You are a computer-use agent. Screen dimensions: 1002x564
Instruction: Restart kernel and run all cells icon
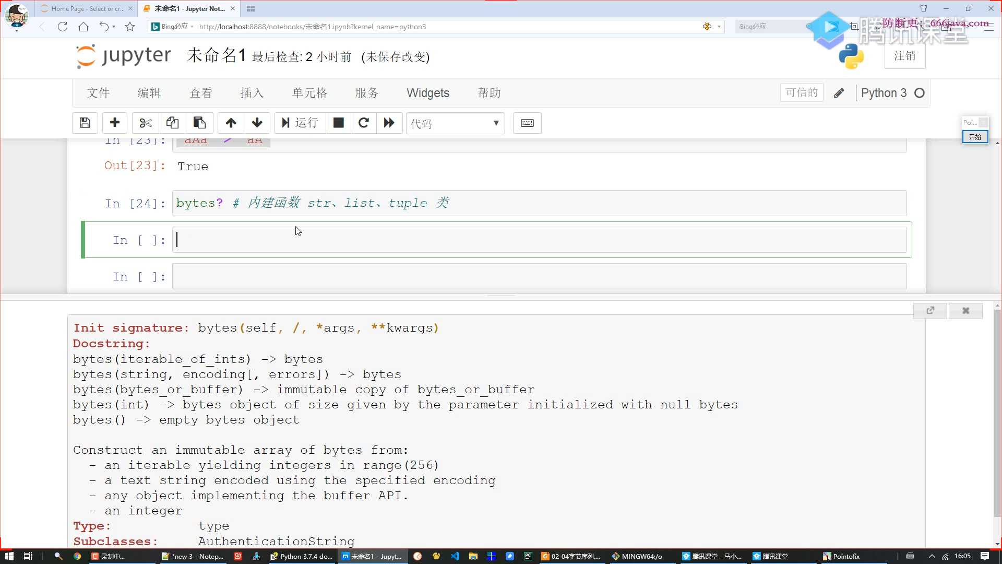[389, 123]
